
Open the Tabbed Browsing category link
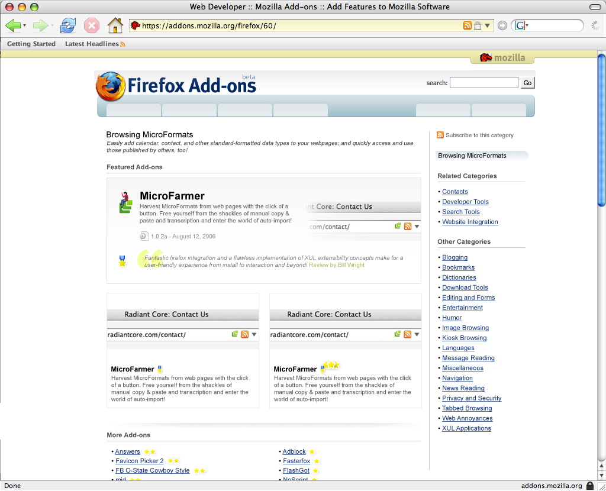click(467, 408)
